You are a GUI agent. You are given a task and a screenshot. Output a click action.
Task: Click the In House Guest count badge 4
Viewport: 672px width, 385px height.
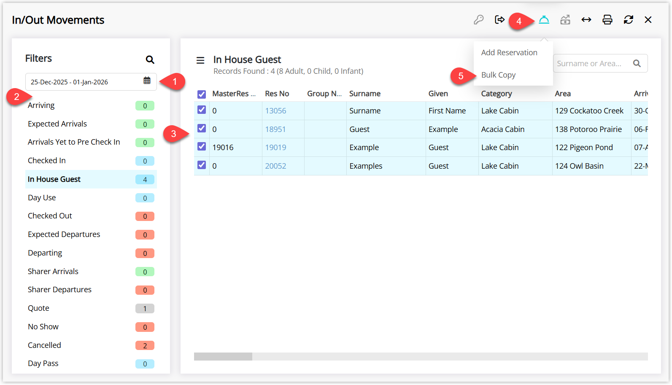[x=145, y=180]
